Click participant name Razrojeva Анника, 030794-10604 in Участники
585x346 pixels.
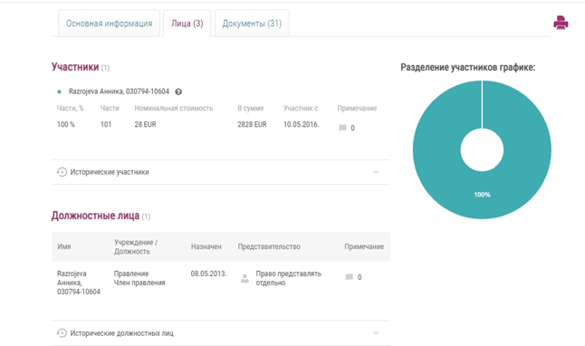coord(119,91)
